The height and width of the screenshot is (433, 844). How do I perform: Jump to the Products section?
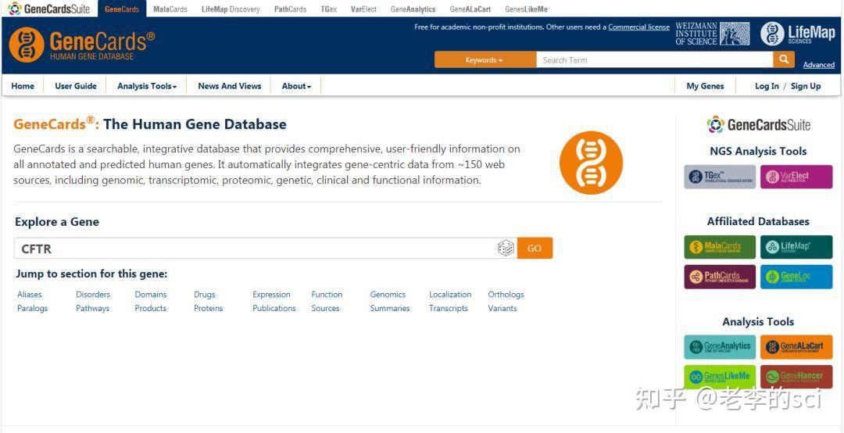[x=150, y=308]
